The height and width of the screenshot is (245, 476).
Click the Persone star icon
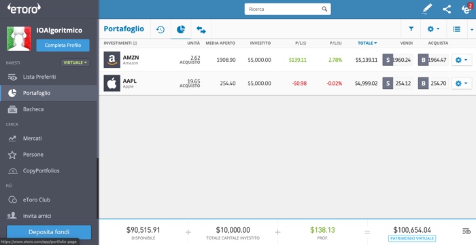[12, 155]
